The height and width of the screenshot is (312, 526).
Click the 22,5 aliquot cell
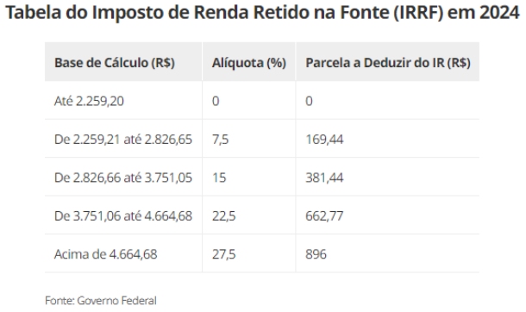click(x=249, y=215)
